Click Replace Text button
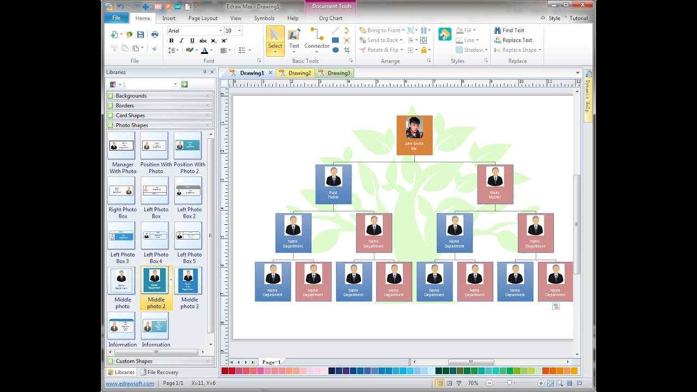 pyautogui.click(x=513, y=40)
